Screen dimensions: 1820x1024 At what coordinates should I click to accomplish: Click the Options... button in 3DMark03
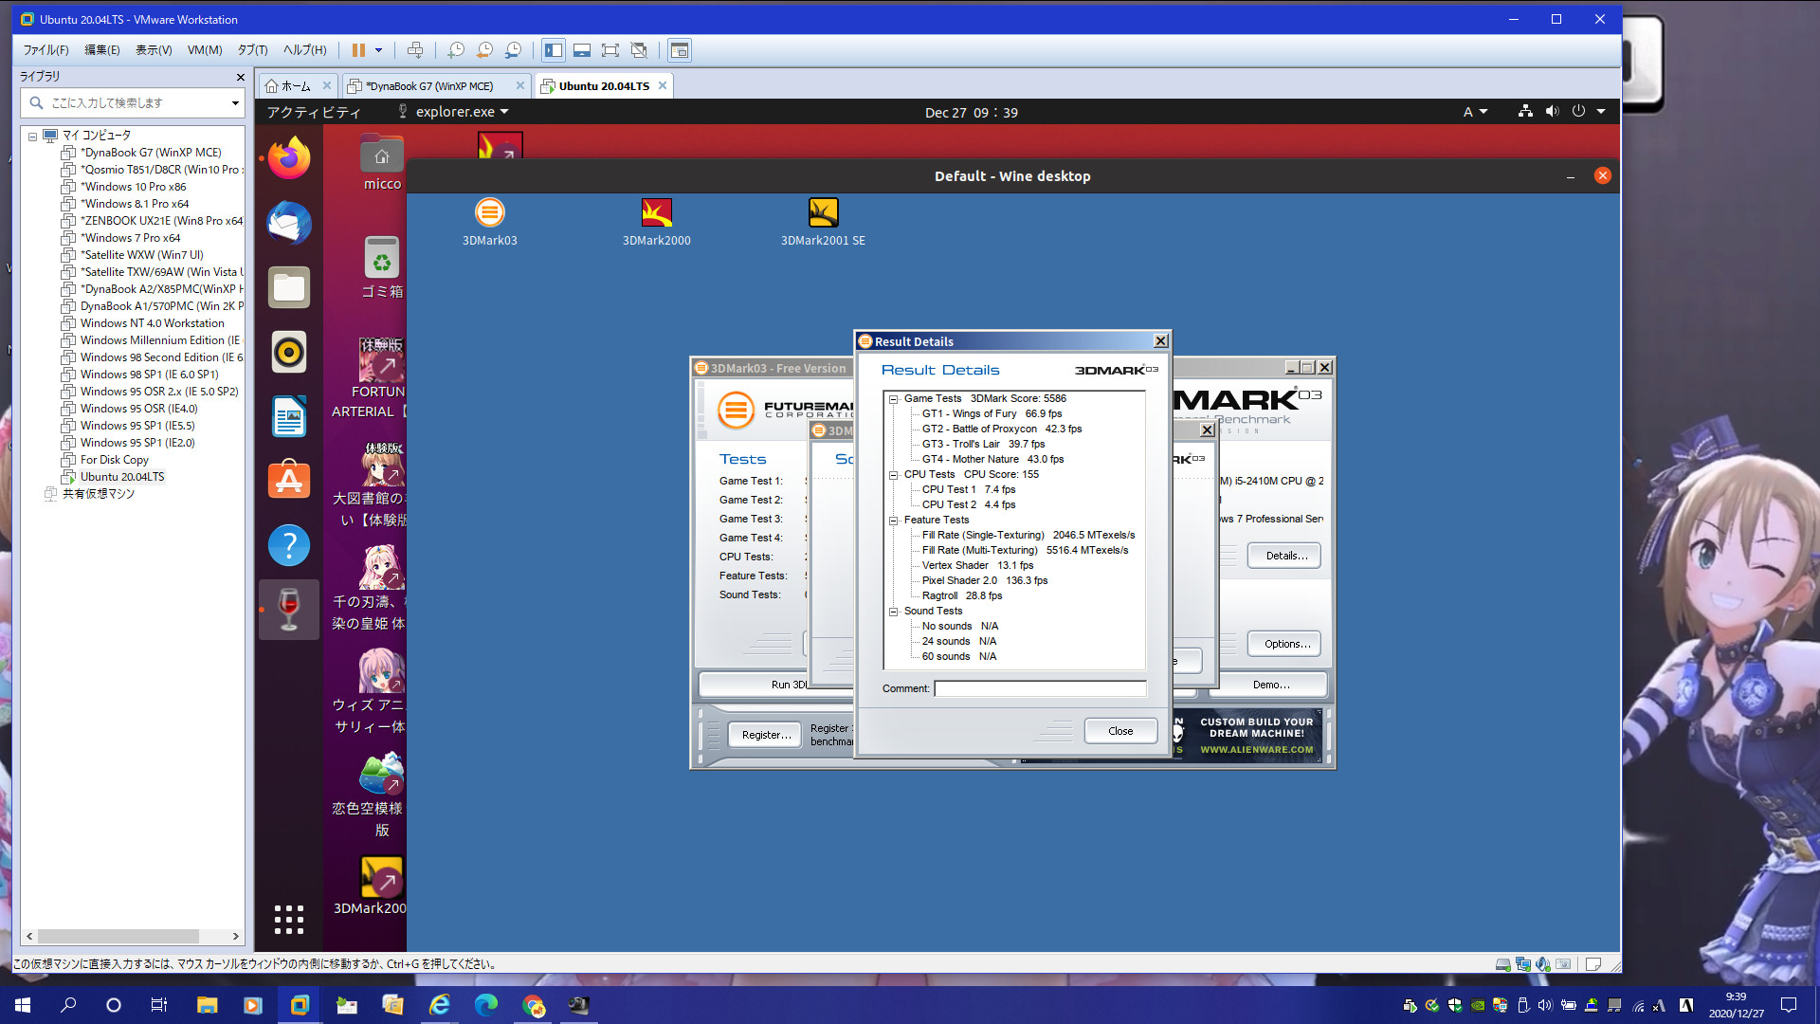tap(1286, 644)
